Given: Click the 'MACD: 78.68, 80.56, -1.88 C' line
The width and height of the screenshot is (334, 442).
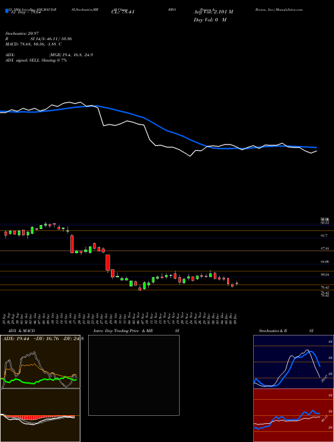Looking at the screenshot, I should [33, 44].
